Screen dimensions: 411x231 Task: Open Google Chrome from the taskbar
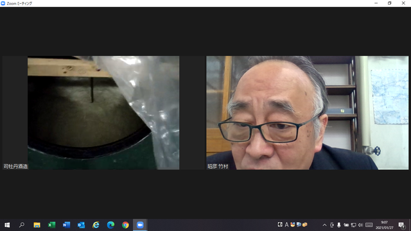click(x=125, y=225)
